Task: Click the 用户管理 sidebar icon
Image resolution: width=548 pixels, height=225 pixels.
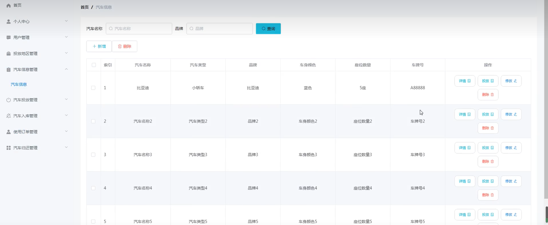Action: click(9, 37)
